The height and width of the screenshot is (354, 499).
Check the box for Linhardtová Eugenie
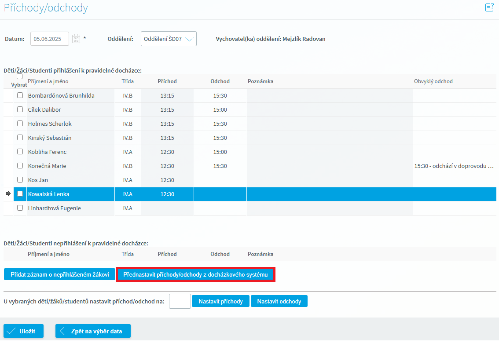click(x=20, y=208)
